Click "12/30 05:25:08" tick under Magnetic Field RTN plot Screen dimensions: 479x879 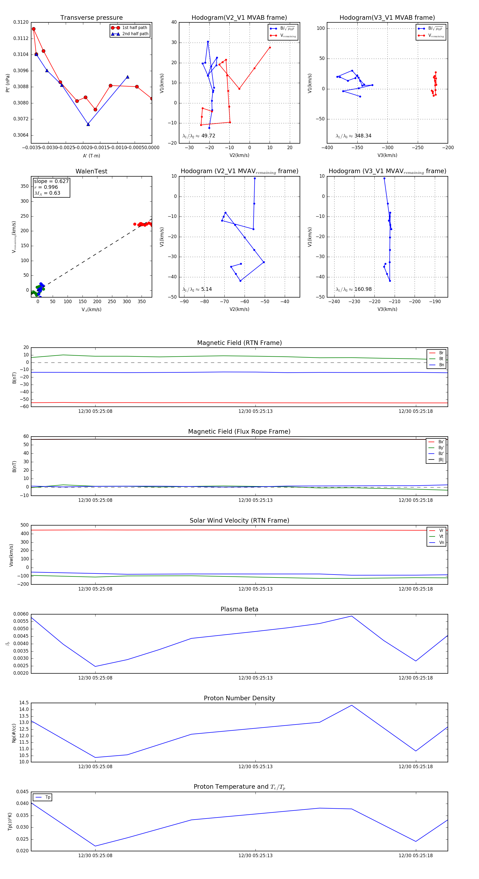(x=95, y=411)
